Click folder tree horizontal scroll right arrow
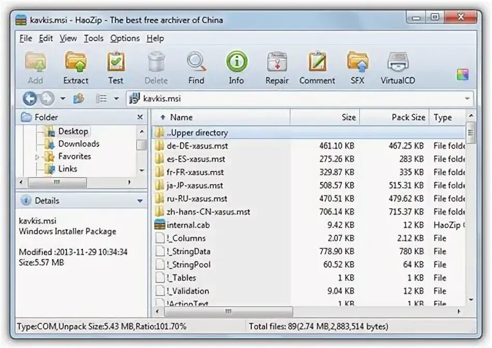Screen dimensions: 492x348 coord(129,182)
